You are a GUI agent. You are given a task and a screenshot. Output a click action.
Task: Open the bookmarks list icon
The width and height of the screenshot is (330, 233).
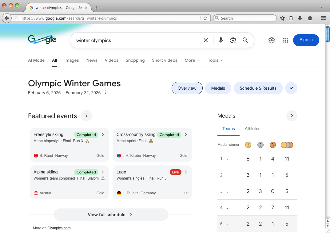291,18
